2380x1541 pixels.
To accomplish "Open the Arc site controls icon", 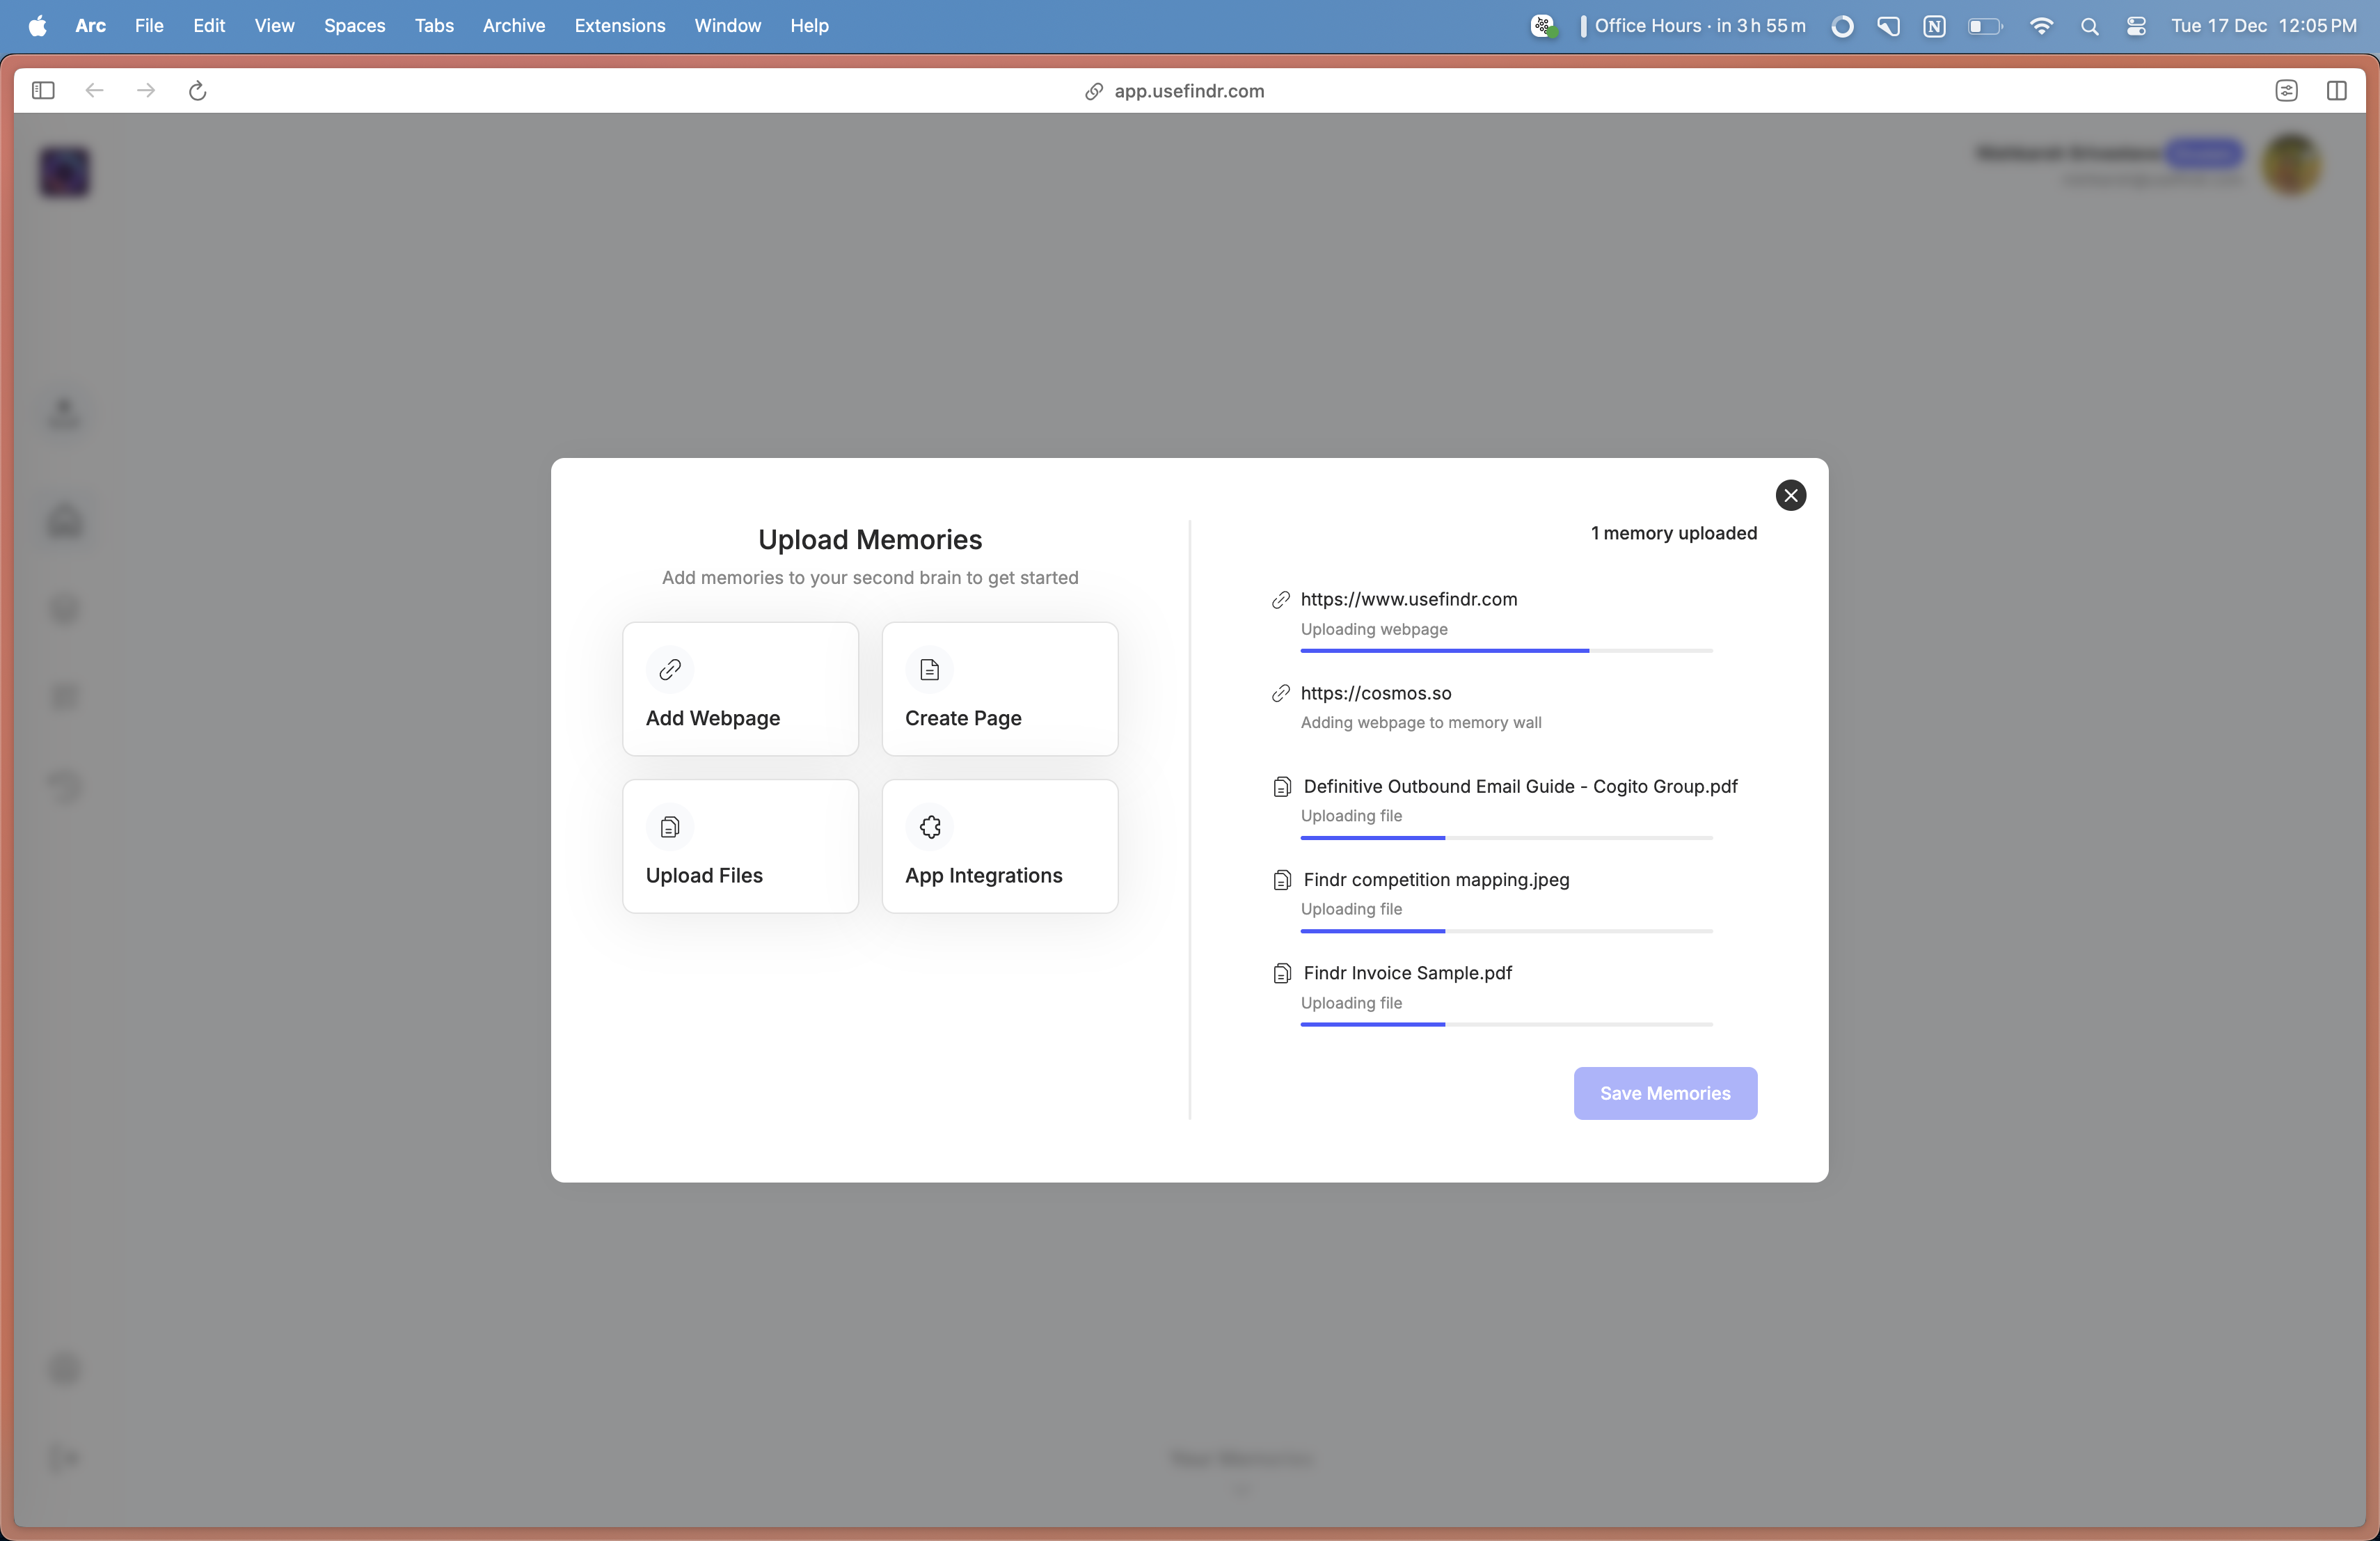I will tap(2286, 91).
